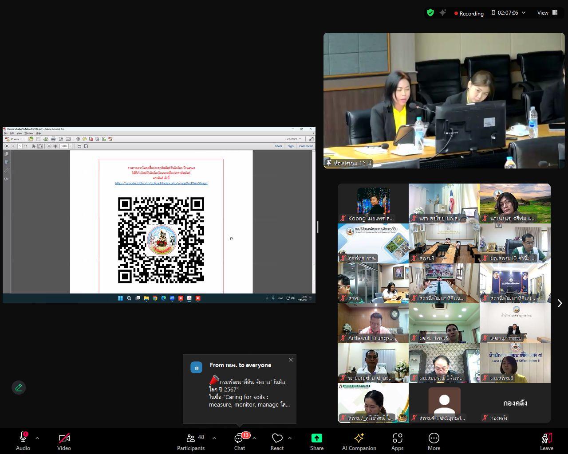Unmute the Audio microphone
The image size is (568, 454).
[x=23, y=442]
